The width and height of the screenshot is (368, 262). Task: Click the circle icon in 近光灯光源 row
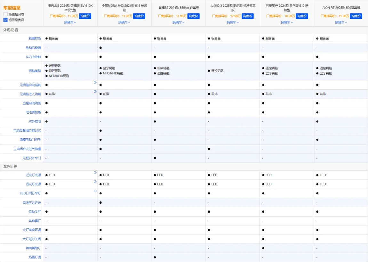95,173
